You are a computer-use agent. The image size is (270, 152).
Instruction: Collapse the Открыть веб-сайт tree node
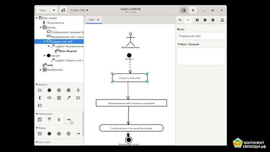click(45, 41)
